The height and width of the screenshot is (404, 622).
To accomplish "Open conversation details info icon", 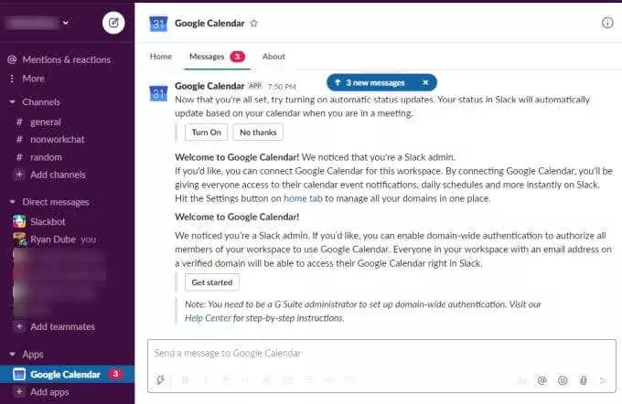I will (x=607, y=23).
